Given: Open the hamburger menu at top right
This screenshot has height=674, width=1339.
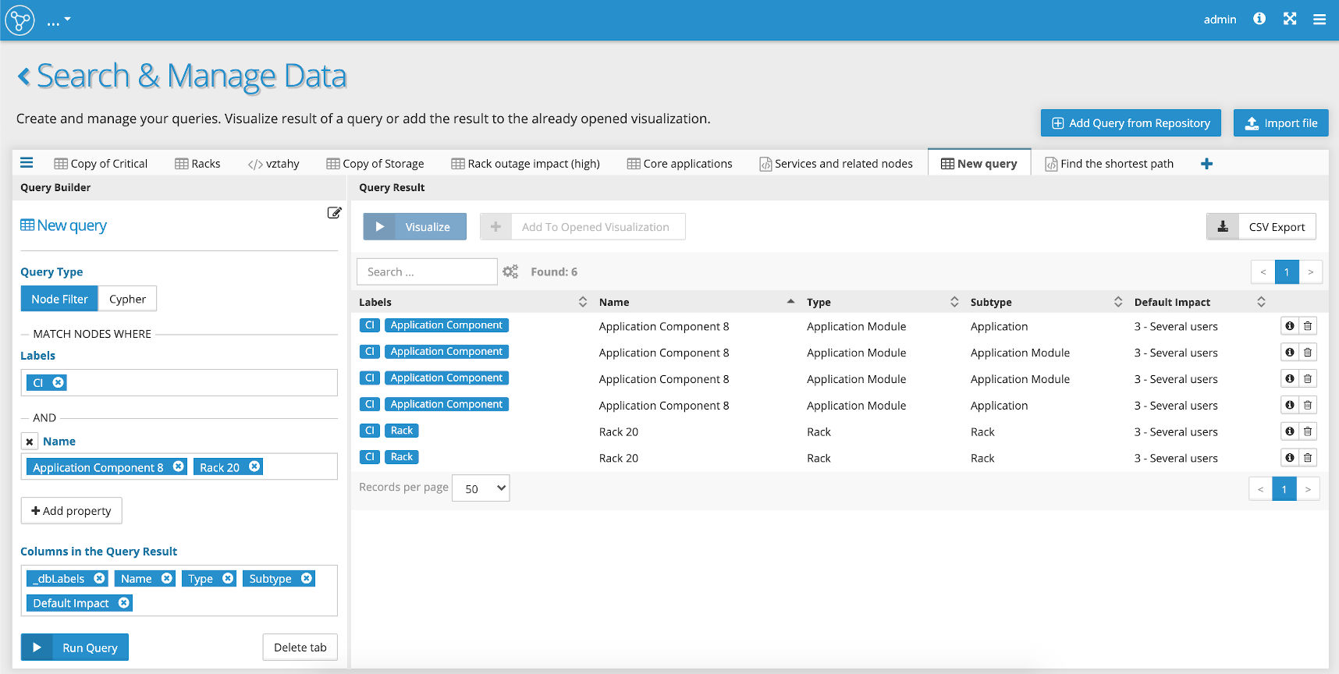Looking at the screenshot, I should [x=1319, y=20].
